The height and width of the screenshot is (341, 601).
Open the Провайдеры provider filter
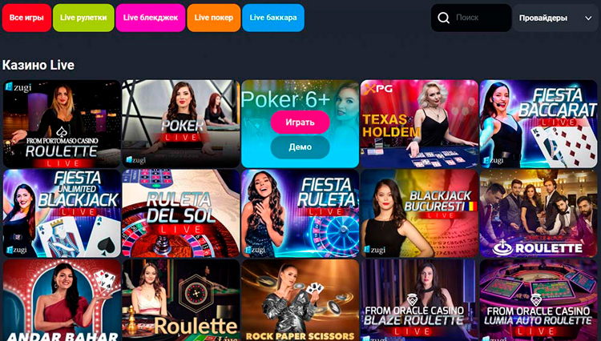pyautogui.click(x=555, y=18)
